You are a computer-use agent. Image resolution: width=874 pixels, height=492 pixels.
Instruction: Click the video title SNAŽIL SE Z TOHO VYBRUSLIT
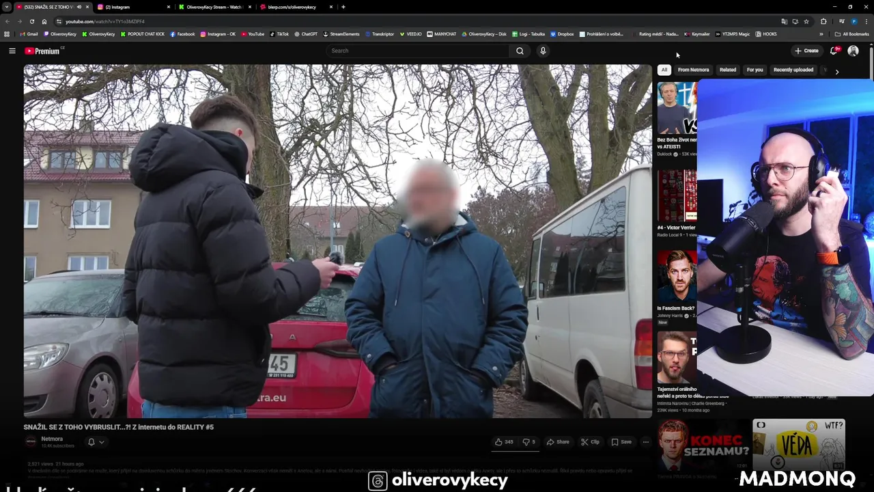tap(119, 427)
